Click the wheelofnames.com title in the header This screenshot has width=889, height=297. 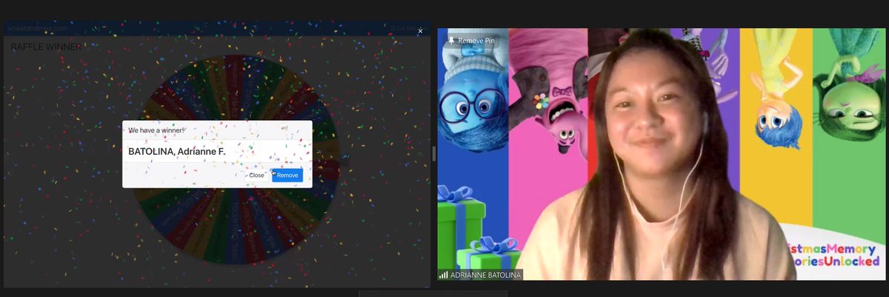[x=37, y=29]
